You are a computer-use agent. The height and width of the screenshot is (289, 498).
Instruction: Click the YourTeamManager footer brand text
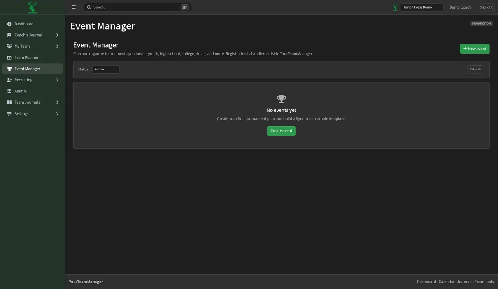[x=86, y=282]
